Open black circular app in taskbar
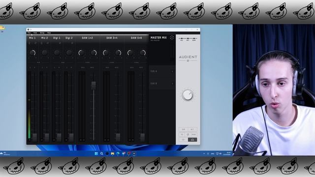 tap(107, 154)
